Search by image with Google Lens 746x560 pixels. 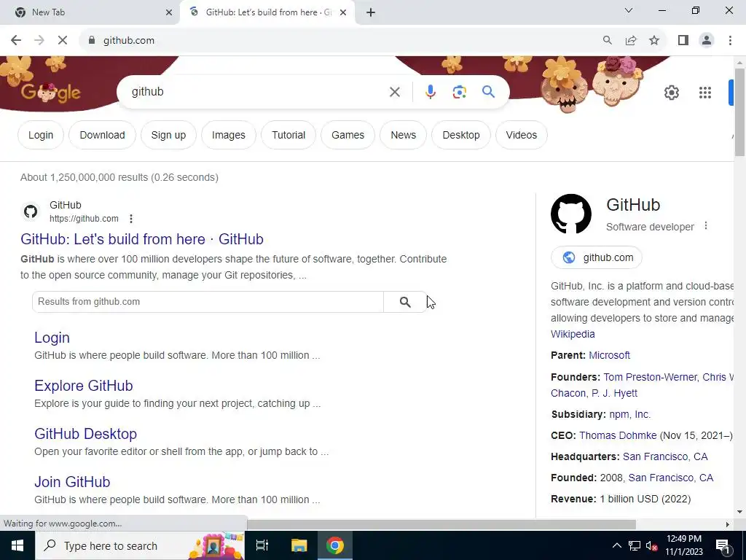[459, 92]
